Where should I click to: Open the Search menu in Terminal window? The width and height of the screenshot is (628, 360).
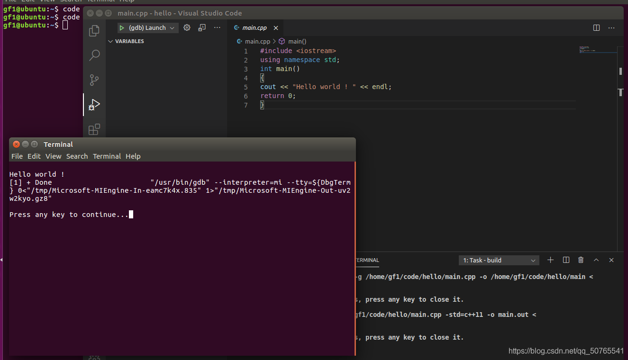(77, 156)
